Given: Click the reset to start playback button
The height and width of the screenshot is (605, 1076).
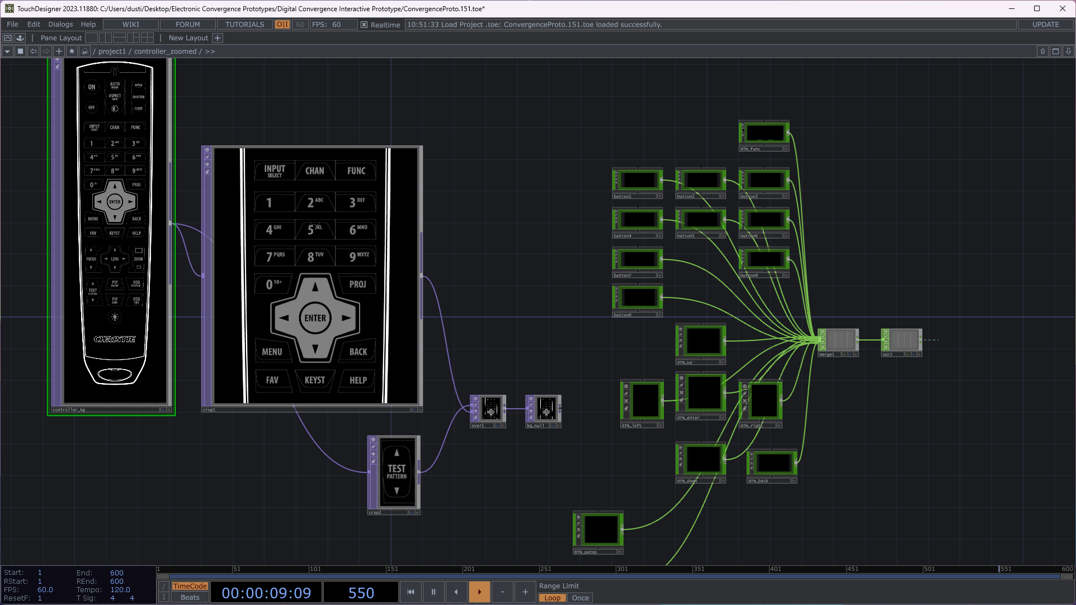Looking at the screenshot, I should point(410,592).
